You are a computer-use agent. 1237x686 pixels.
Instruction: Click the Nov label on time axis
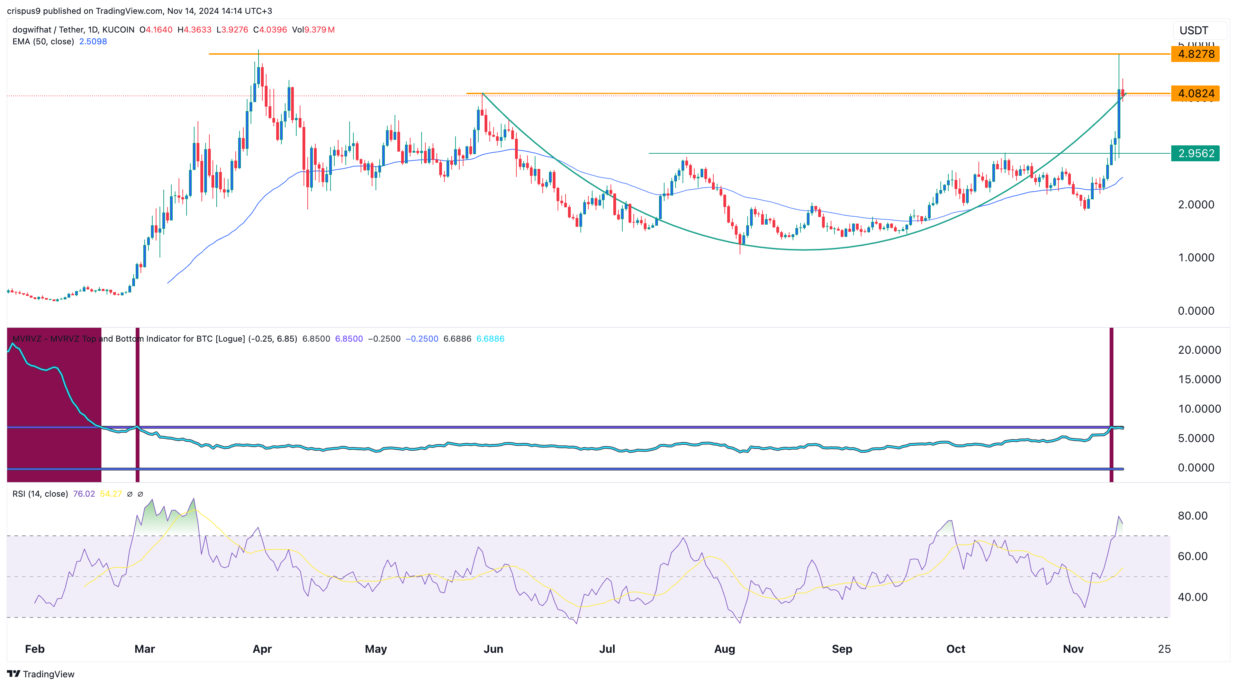1073,649
